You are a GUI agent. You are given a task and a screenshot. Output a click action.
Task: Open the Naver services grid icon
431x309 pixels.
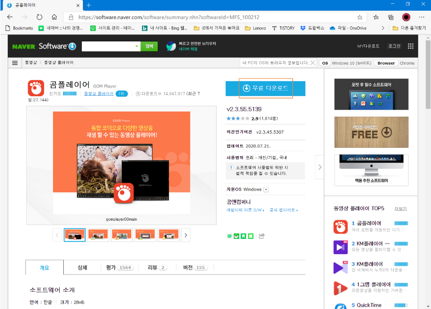pyautogui.click(x=411, y=46)
